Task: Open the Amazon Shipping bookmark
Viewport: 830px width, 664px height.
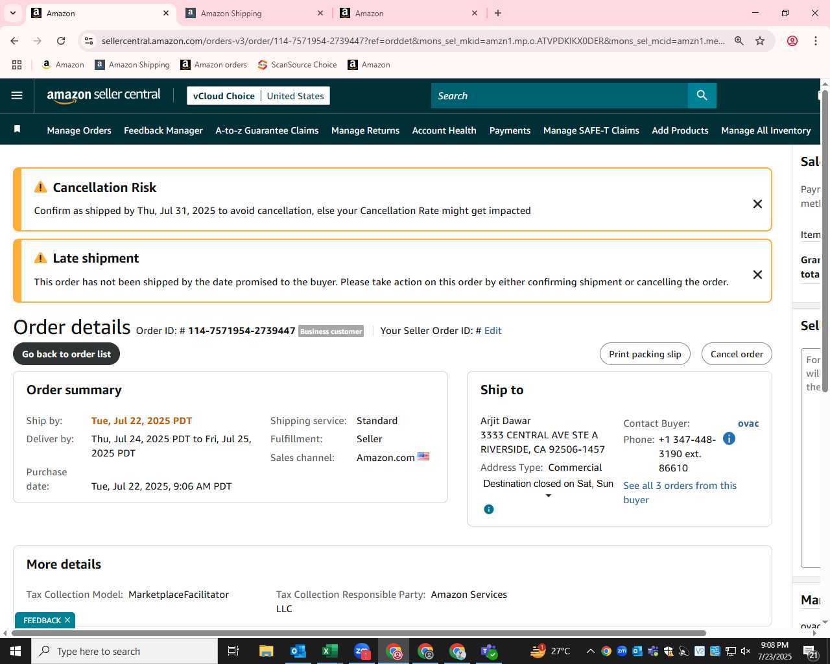Action: tap(132, 65)
